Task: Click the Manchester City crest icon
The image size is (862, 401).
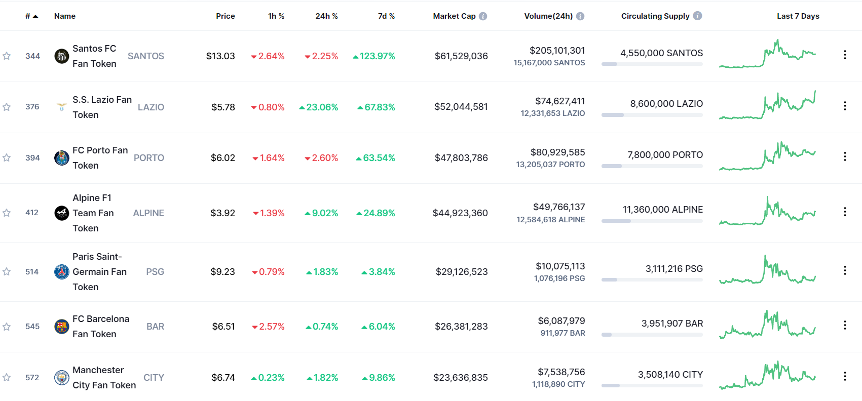Action: [x=62, y=377]
